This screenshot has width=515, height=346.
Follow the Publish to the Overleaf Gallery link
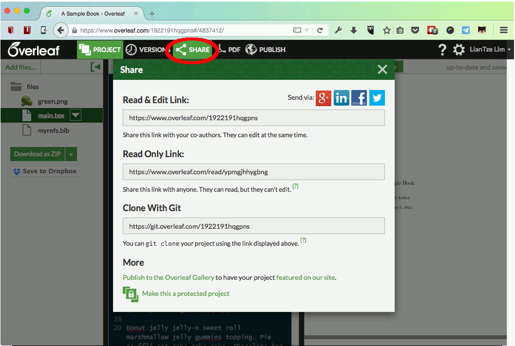pyautogui.click(x=168, y=277)
